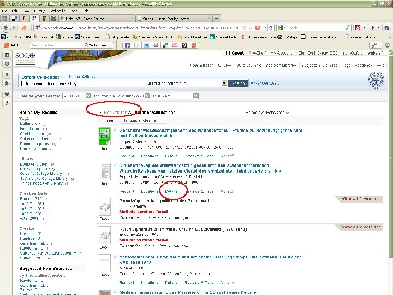This screenshot has height=295, width=393.
Task: Click the Delicious bookmark icon in share toolbar
Action: (165, 45)
